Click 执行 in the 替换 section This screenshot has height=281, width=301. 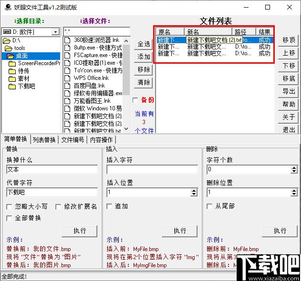coord(80,231)
